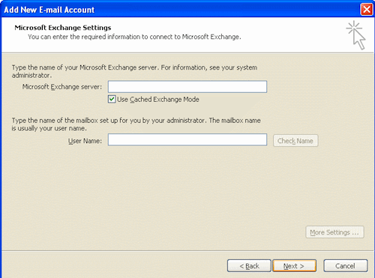
Task: Toggle the Use Cached Exchange Mode checkbox
Action: 112,99
